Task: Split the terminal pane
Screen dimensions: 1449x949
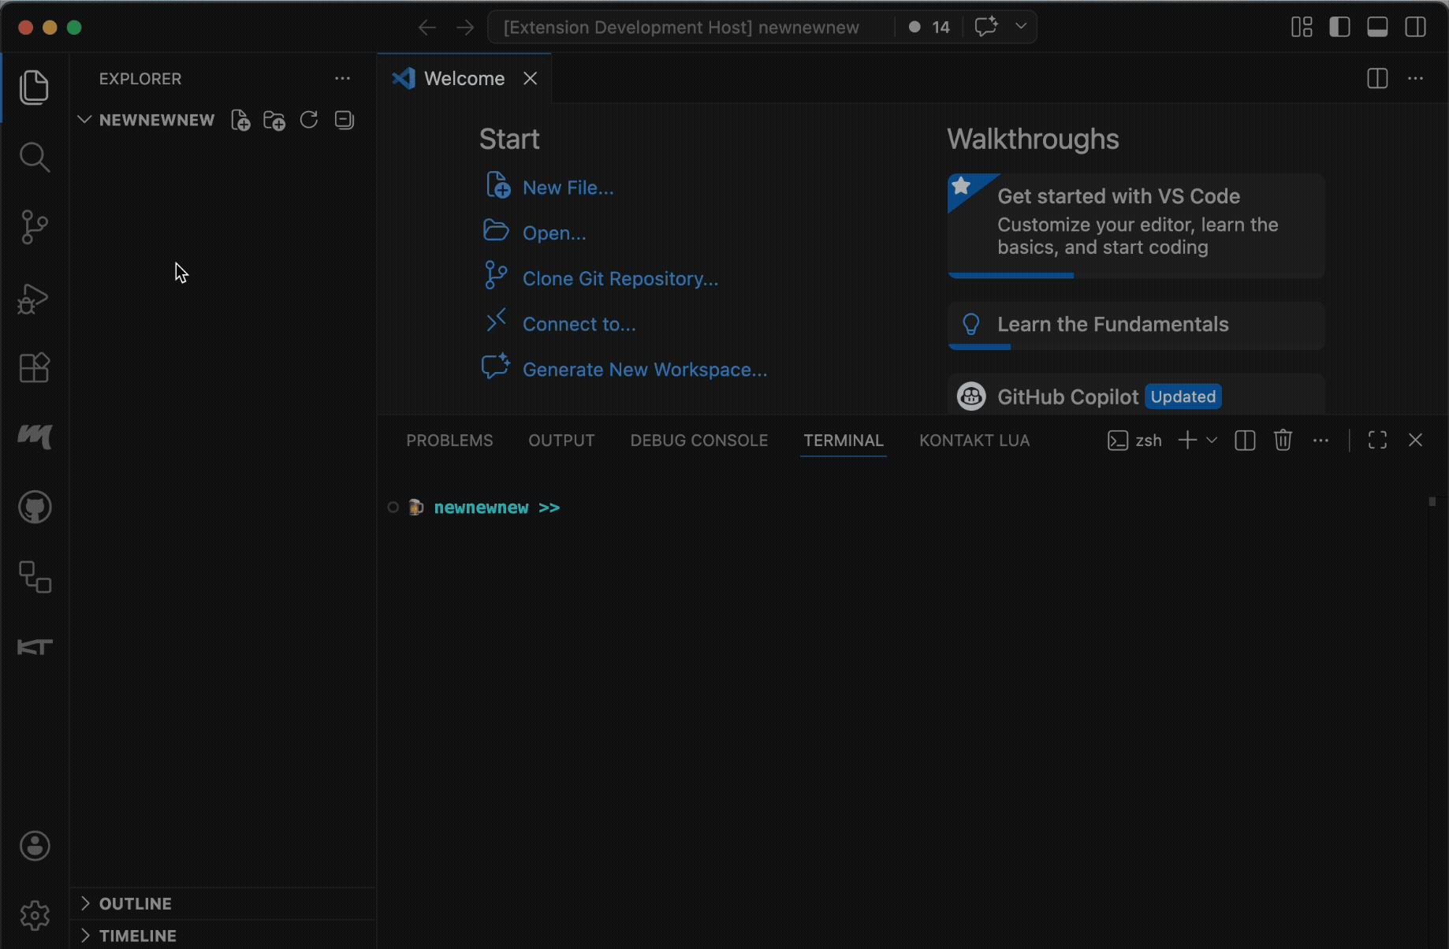Action: 1245,440
